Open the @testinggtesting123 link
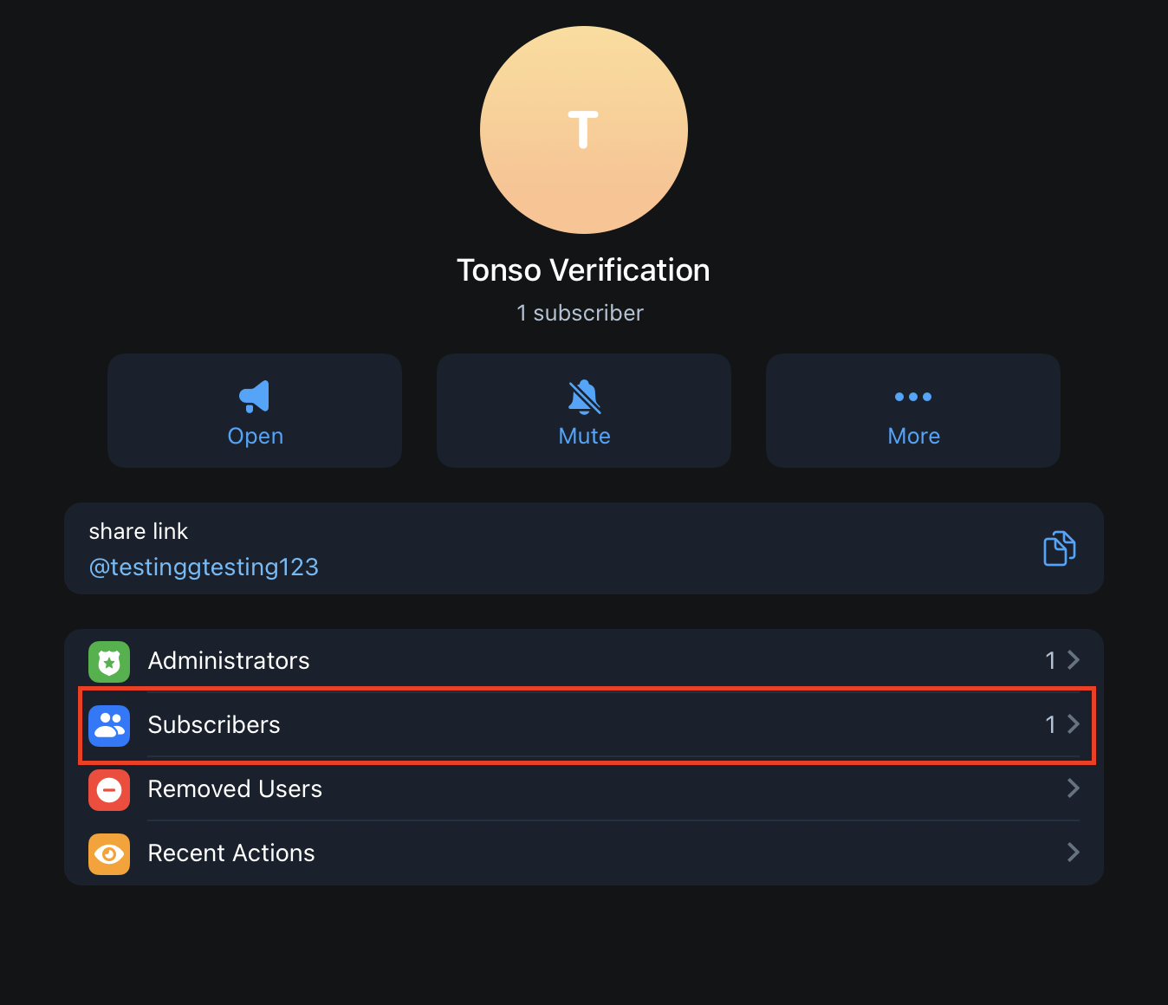Screen dimensions: 1168x1005 [x=204, y=567]
